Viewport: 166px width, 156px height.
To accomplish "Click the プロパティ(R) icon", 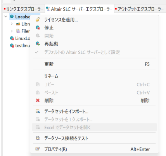I will click(38, 149).
